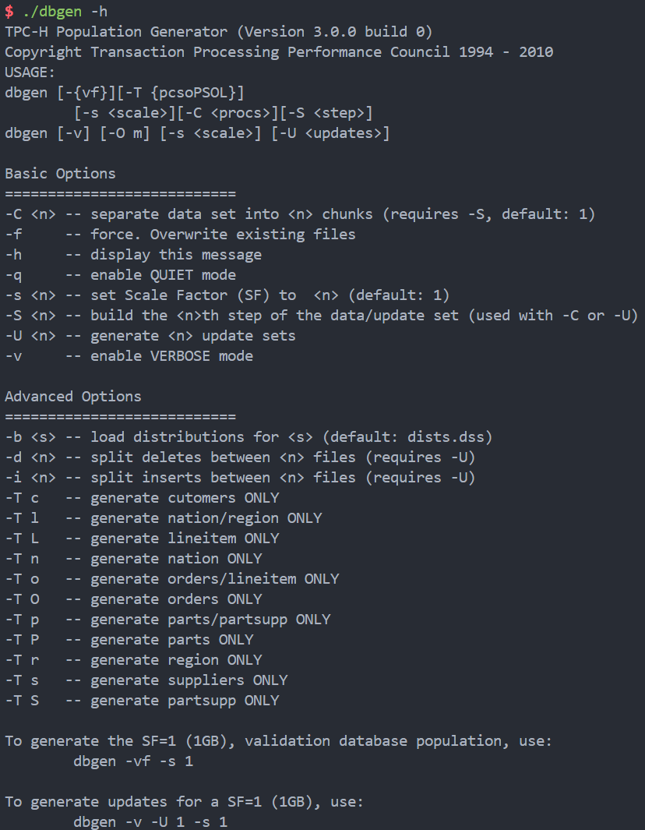Click the 'dbgen -vf -s 1' example command

(x=133, y=761)
